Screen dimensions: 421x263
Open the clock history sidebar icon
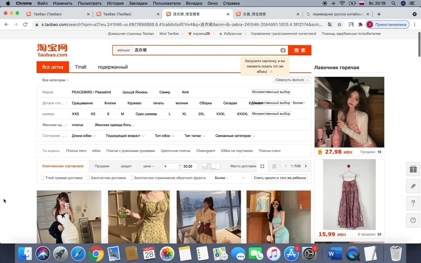413,220
